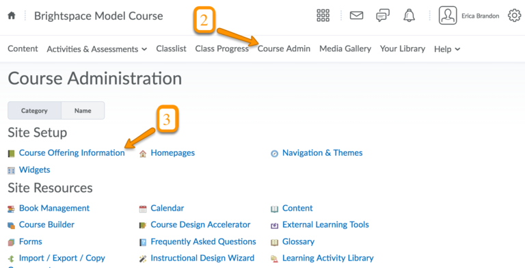This screenshot has height=268, width=525.
Task: Open the Course Admin nav item
Action: [284, 49]
